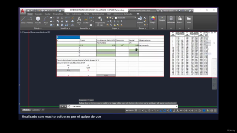Select the Círculo tool

click(38, 20)
